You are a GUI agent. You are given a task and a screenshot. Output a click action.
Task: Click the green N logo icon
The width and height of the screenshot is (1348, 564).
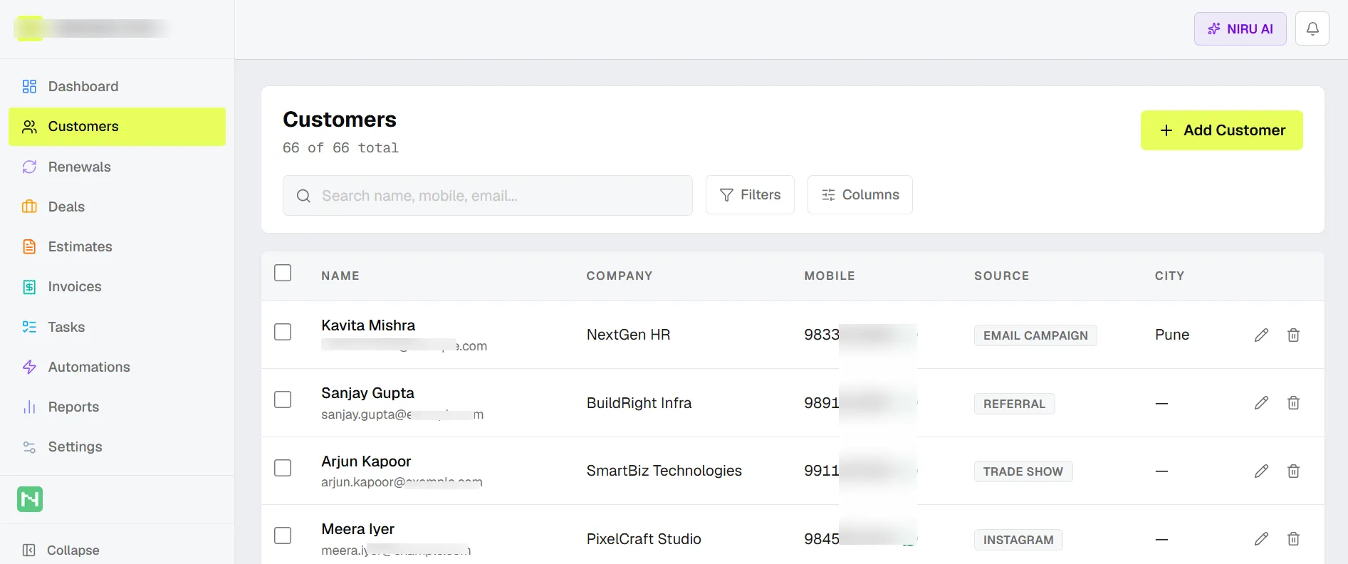(x=30, y=499)
